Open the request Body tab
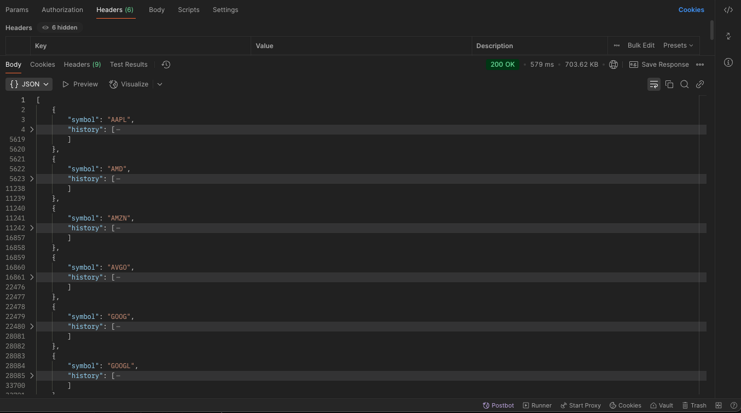Screen dimensions: 741x413 tap(157, 10)
